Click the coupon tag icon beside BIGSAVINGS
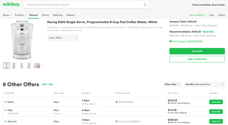This screenshot has height=125, width=228. (x=171, y=41)
